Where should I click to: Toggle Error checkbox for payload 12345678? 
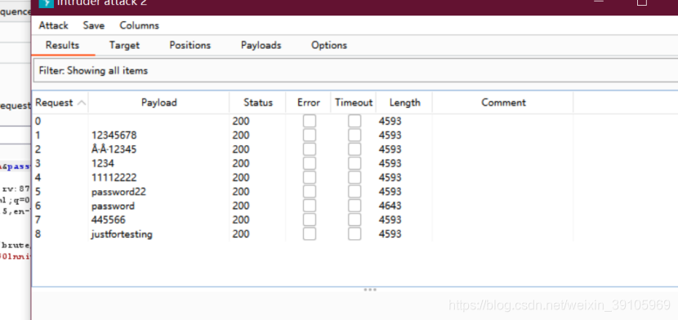coord(309,136)
